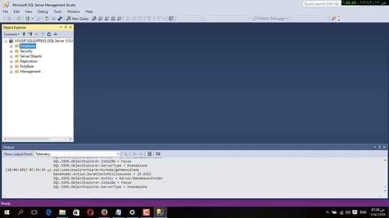389x218 pixels.
Task: Click the Go to Previous Message icon in Output
Action: [134, 154]
